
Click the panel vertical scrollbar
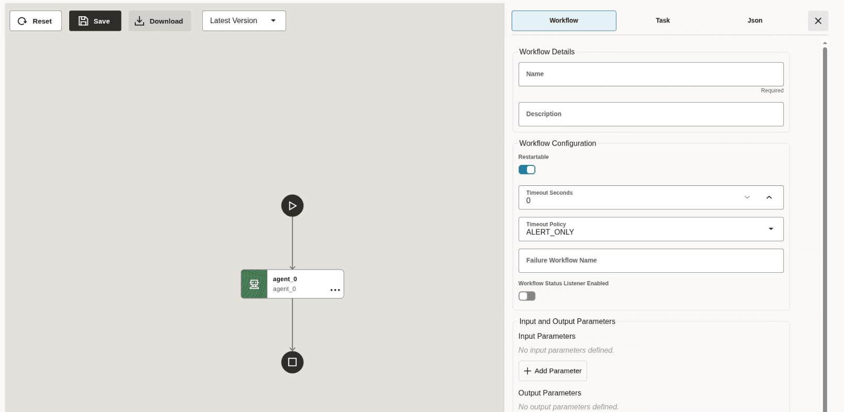[x=825, y=229]
